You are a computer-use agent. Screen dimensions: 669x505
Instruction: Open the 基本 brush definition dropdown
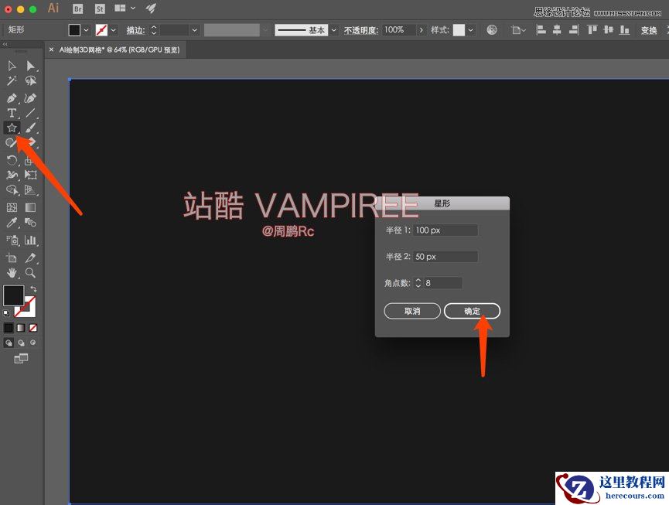[x=333, y=30]
